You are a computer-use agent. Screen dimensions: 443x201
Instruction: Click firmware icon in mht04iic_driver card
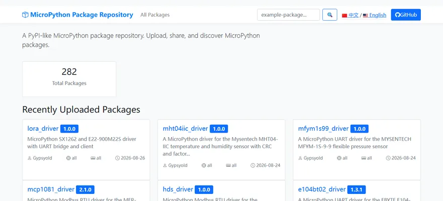(x=228, y=165)
